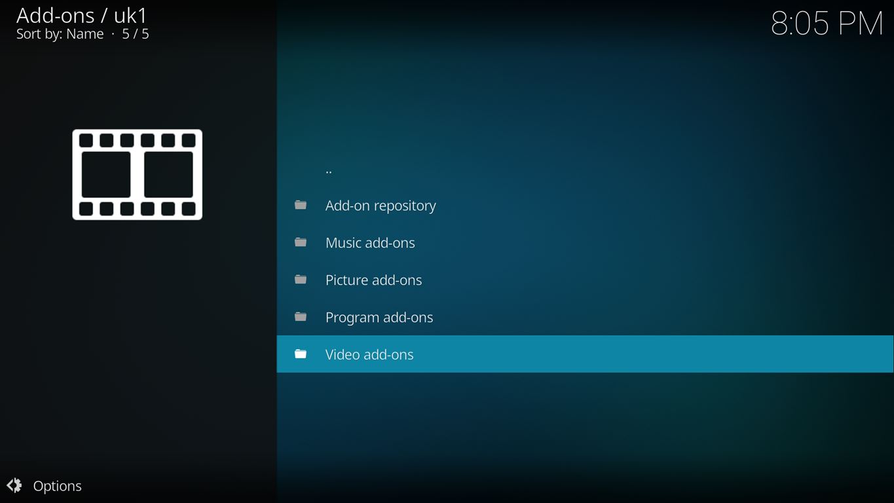This screenshot has width=894, height=503.
Task: Open the Options text label
Action: pos(58,486)
